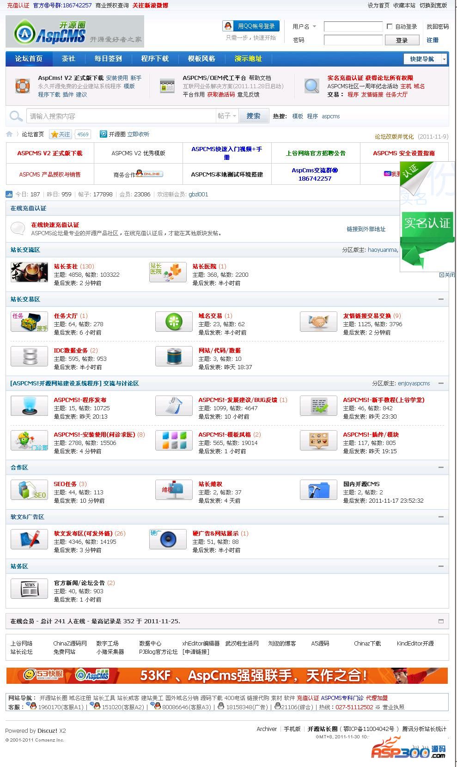The width and height of the screenshot is (457, 767).
Task: Open the 插件/模块 grid icon
Action: (318, 440)
